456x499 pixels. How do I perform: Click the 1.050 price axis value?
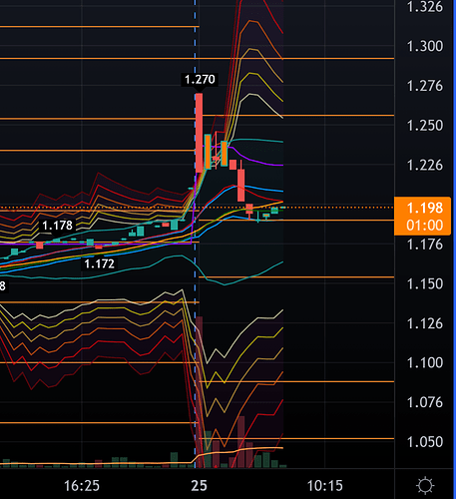click(425, 442)
